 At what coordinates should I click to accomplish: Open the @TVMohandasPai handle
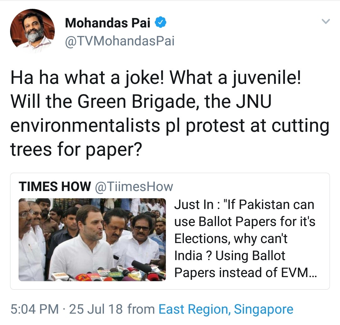(x=120, y=41)
